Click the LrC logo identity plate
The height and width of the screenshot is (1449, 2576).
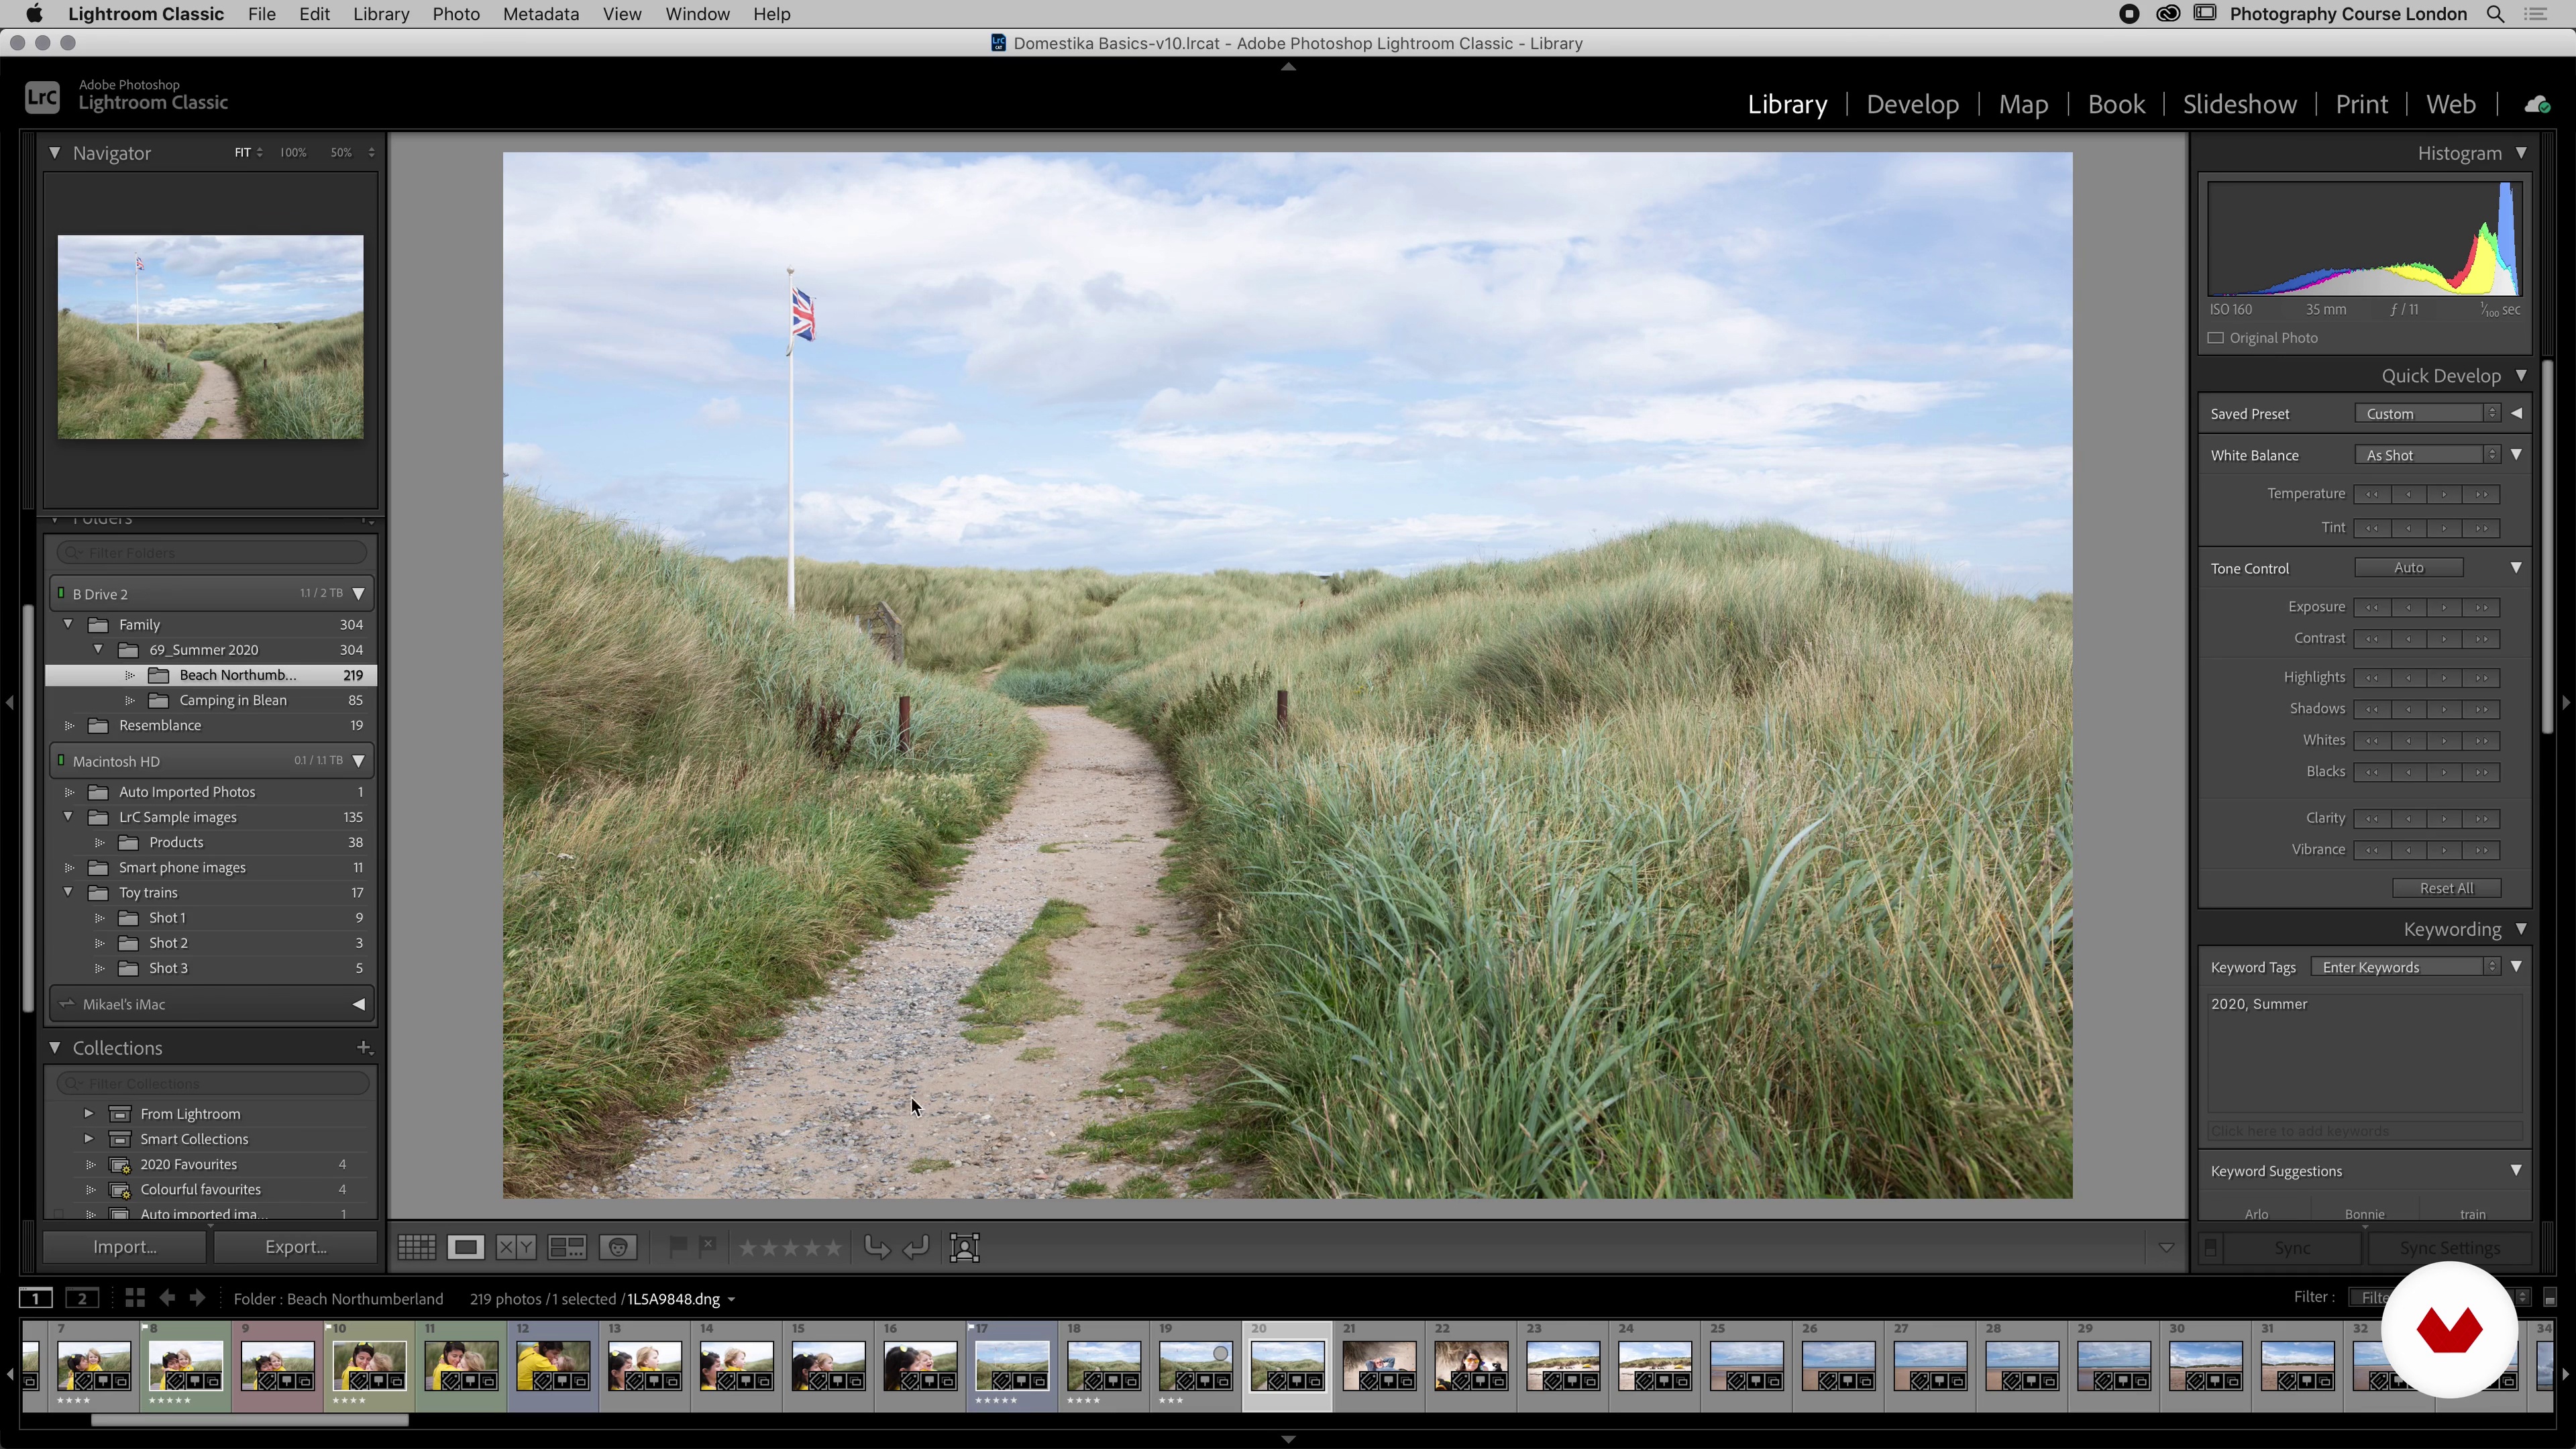point(42,97)
